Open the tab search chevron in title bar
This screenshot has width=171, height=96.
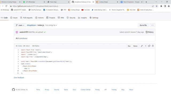156,2
